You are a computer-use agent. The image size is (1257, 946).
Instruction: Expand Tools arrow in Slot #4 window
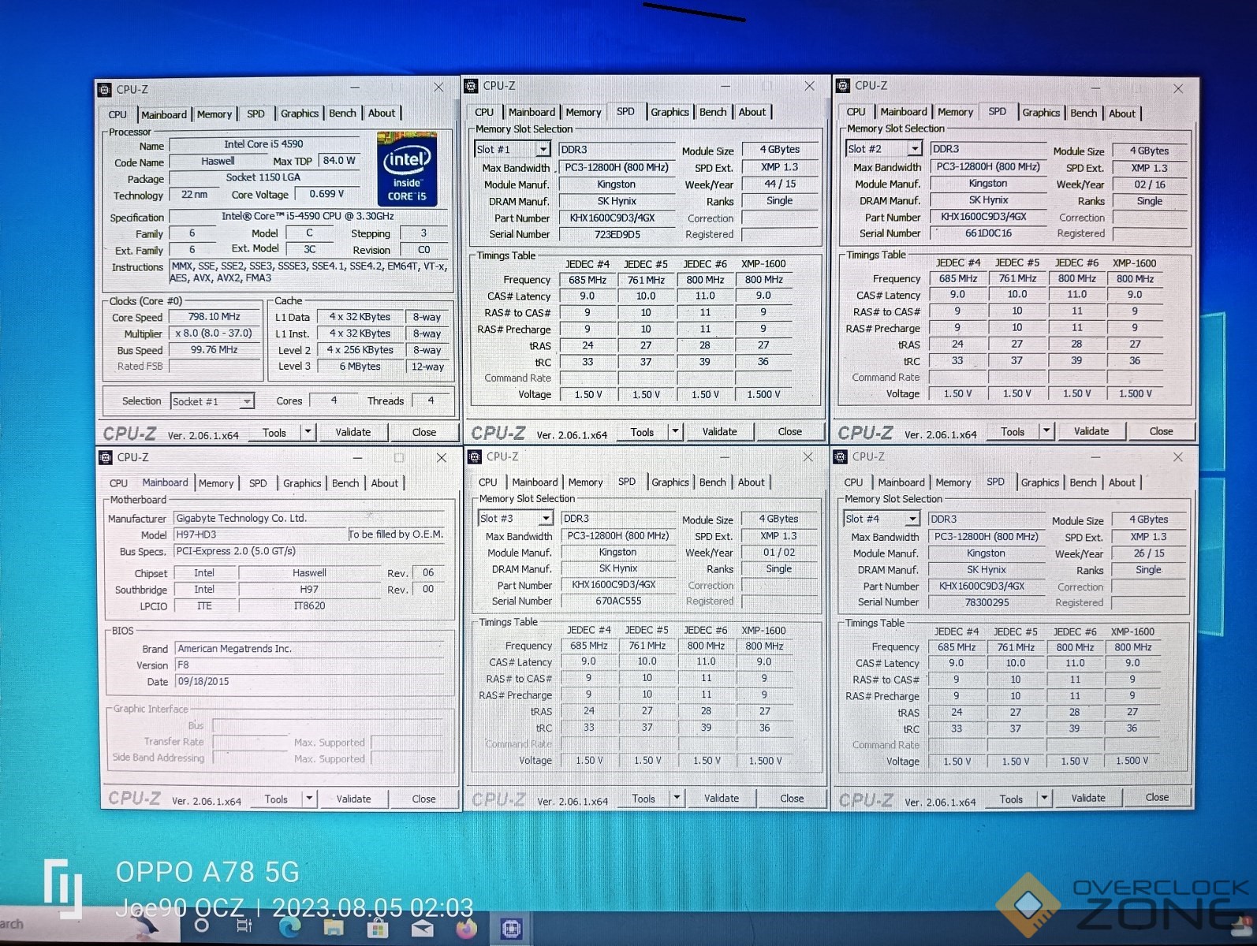(1044, 798)
